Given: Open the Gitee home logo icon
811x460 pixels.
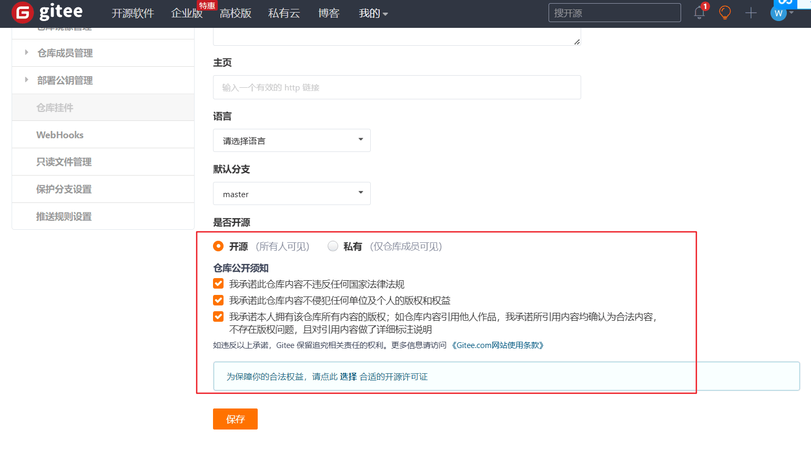Looking at the screenshot, I should [23, 13].
